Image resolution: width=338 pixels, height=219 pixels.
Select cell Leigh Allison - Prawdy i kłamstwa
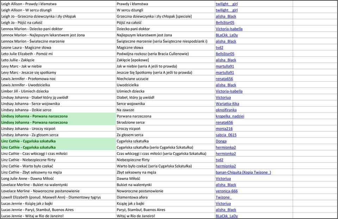tap(58, 4)
